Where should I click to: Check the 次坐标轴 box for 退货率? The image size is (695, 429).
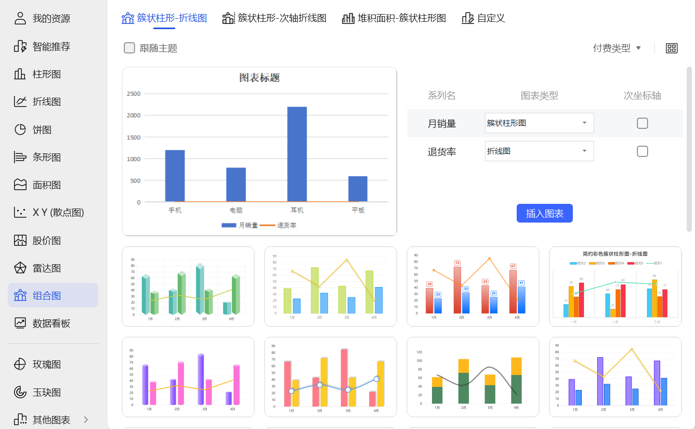point(642,151)
